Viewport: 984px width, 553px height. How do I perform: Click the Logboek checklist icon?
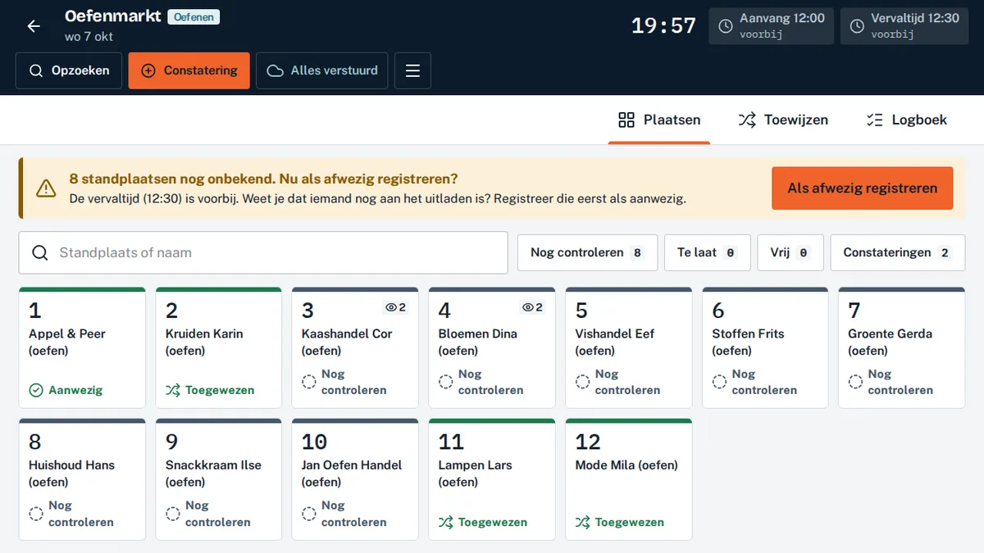tap(874, 120)
